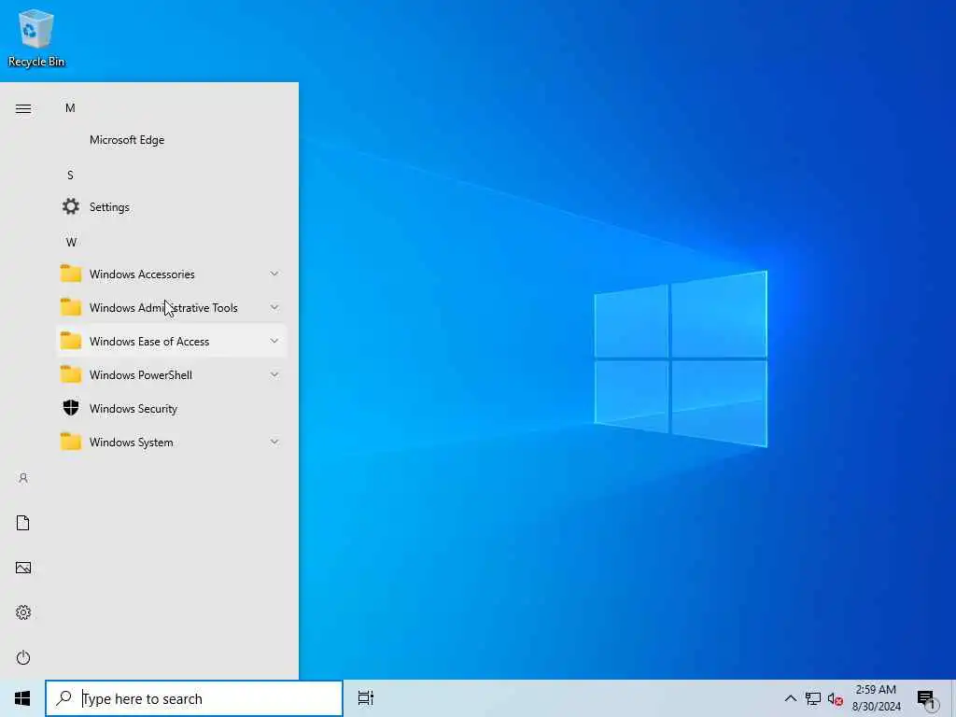956x717 pixels.
Task: Open Windows Security shield icon
Action: [x=71, y=408]
